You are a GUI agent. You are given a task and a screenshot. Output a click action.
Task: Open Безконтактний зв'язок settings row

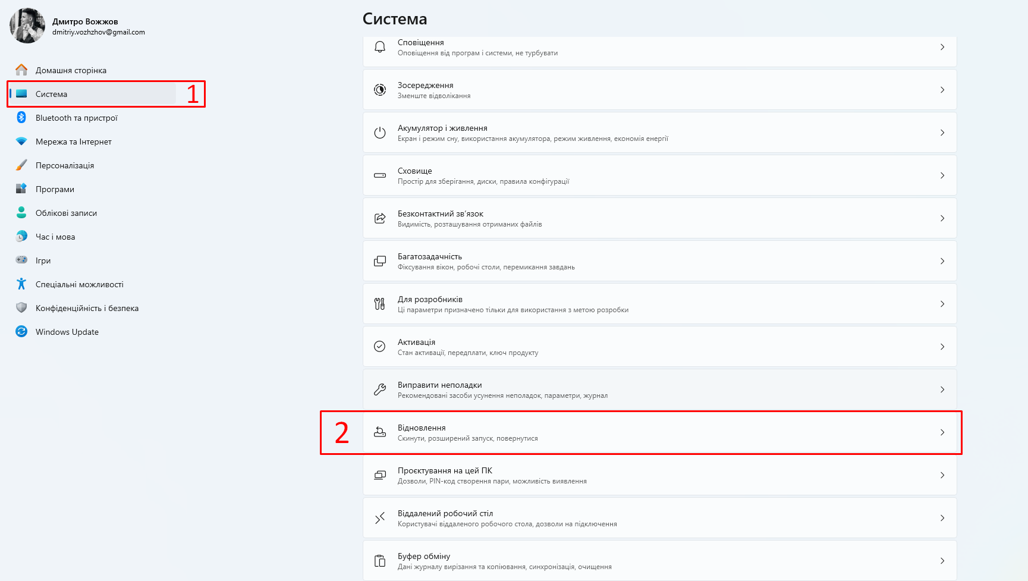point(654,218)
